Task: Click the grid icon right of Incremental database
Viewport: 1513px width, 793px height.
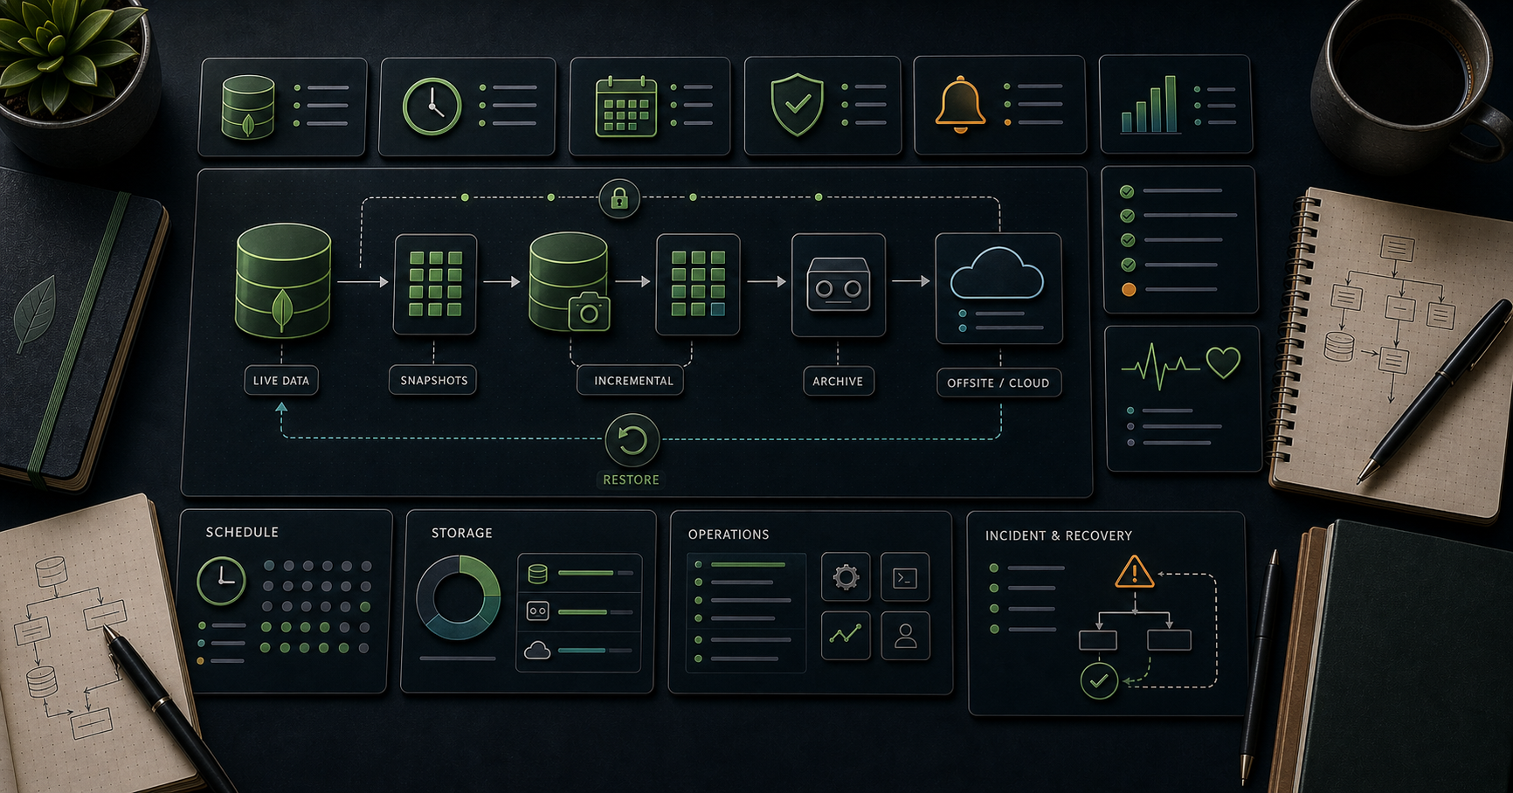Action: coord(698,284)
